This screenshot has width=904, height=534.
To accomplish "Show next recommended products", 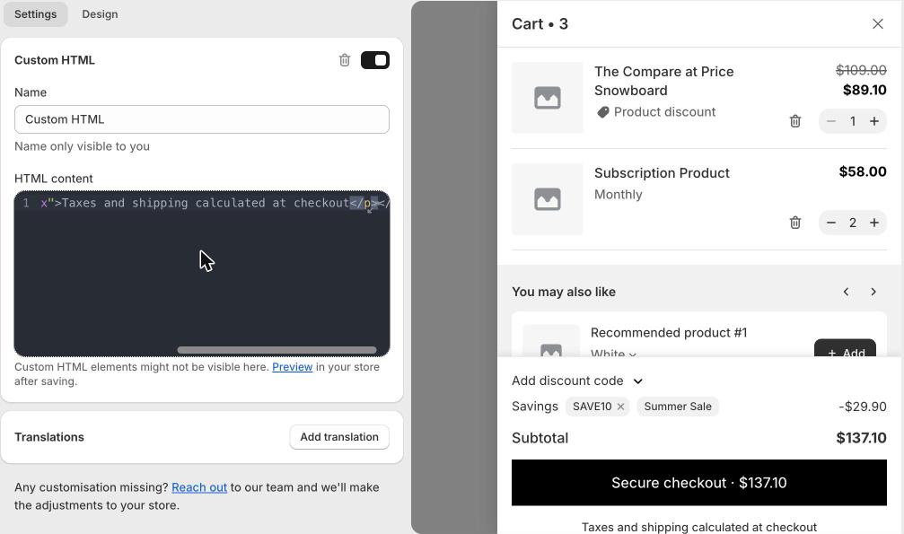I will tap(873, 292).
